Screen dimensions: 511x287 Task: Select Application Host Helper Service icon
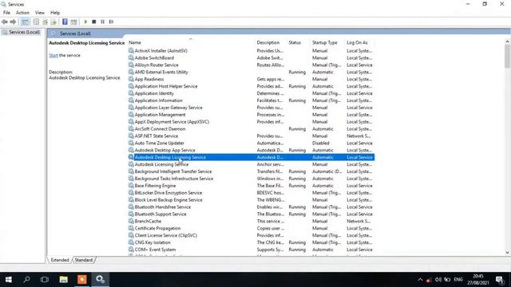(x=131, y=86)
